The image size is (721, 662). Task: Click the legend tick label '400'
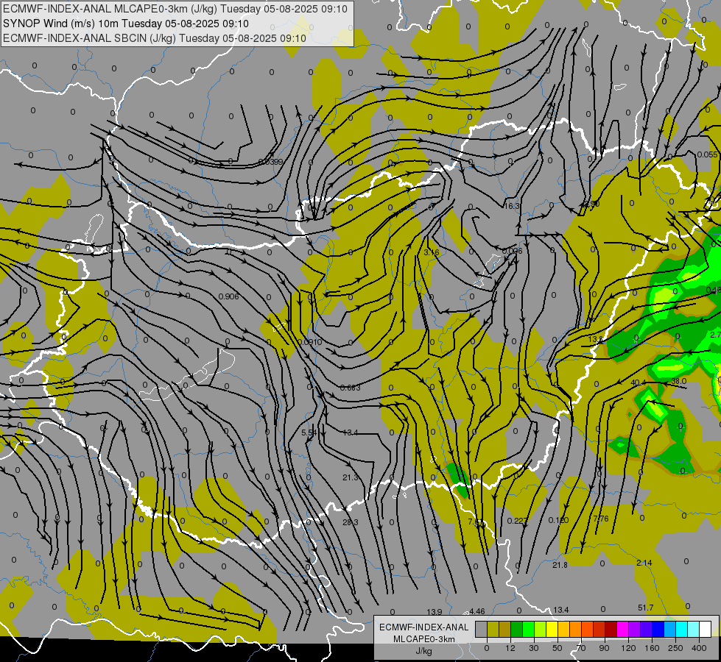699,648
